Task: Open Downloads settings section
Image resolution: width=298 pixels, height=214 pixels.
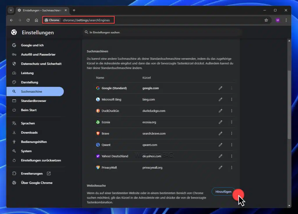Action: coord(29,132)
